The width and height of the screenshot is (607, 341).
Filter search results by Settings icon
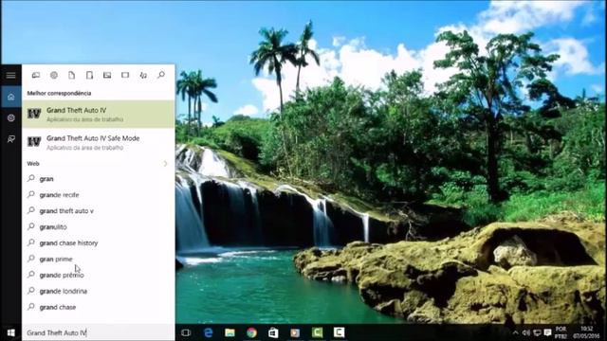click(x=54, y=75)
